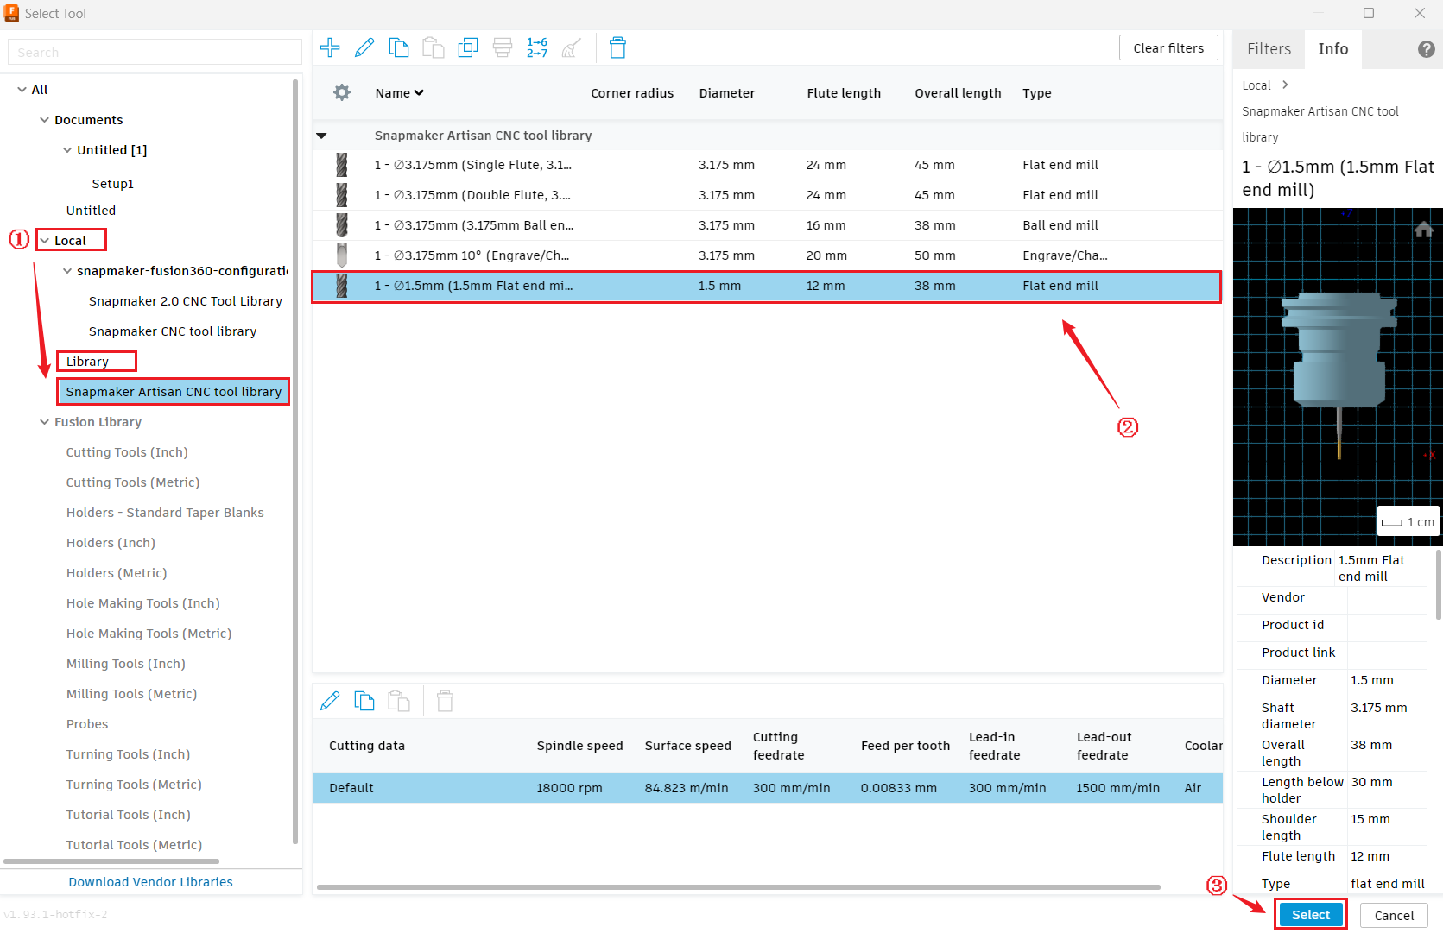Open Download Vendor Libraries link
Image resolution: width=1443 pixels, height=933 pixels.
(150, 882)
